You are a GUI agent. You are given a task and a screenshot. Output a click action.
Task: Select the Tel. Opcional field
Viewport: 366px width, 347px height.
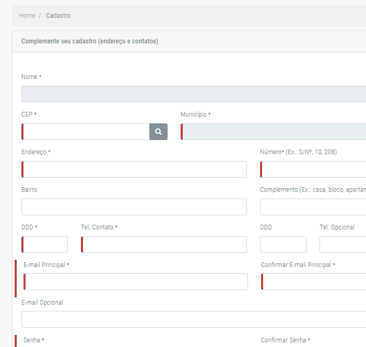(343, 245)
